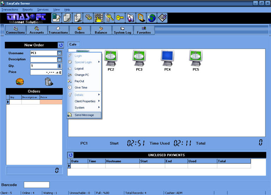
Task: Click the highlighted Price cell in Orders
Action: (51, 102)
